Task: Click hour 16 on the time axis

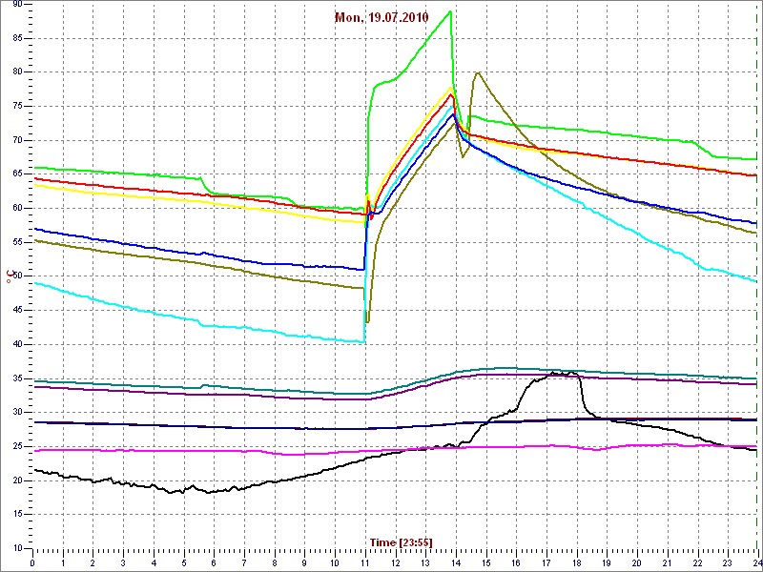Action: pos(515,562)
